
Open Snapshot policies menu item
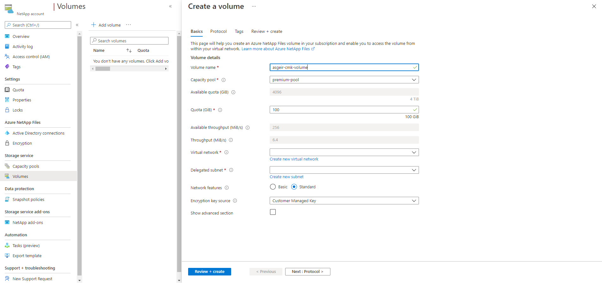point(39,199)
